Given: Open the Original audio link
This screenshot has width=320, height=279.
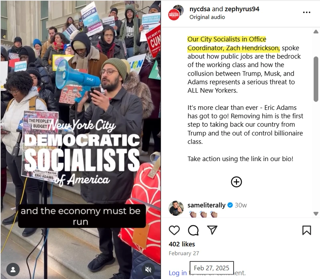Looking at the screenshot, I should (207, 17).
